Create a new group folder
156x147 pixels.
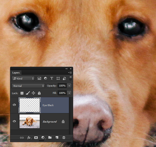pyautogui.click(x=50, y=138)
